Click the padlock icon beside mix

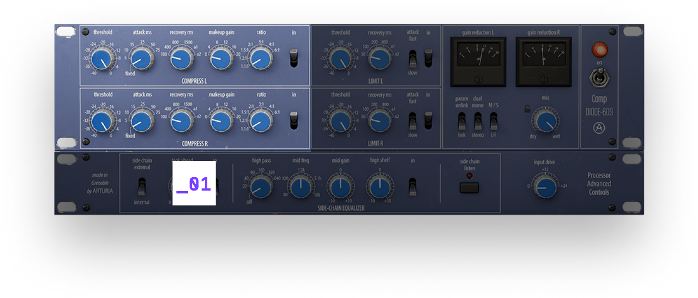coord(527,109)
